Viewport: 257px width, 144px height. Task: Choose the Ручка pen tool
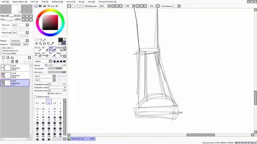[38, 49]
